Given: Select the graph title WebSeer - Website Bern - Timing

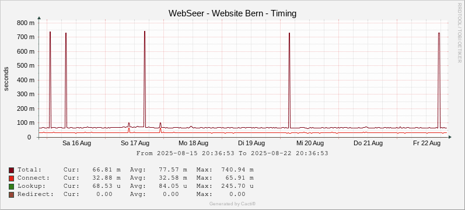Looking at the screenshot, I should point(232,13).
